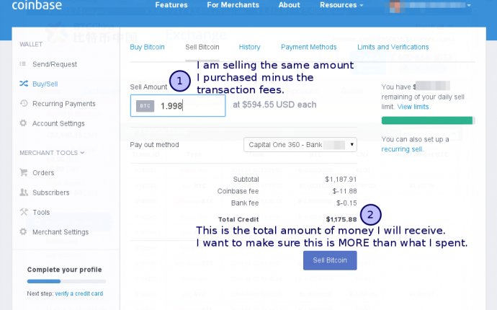Switch to the Buy Bitcoin tab

coord(147,47)
